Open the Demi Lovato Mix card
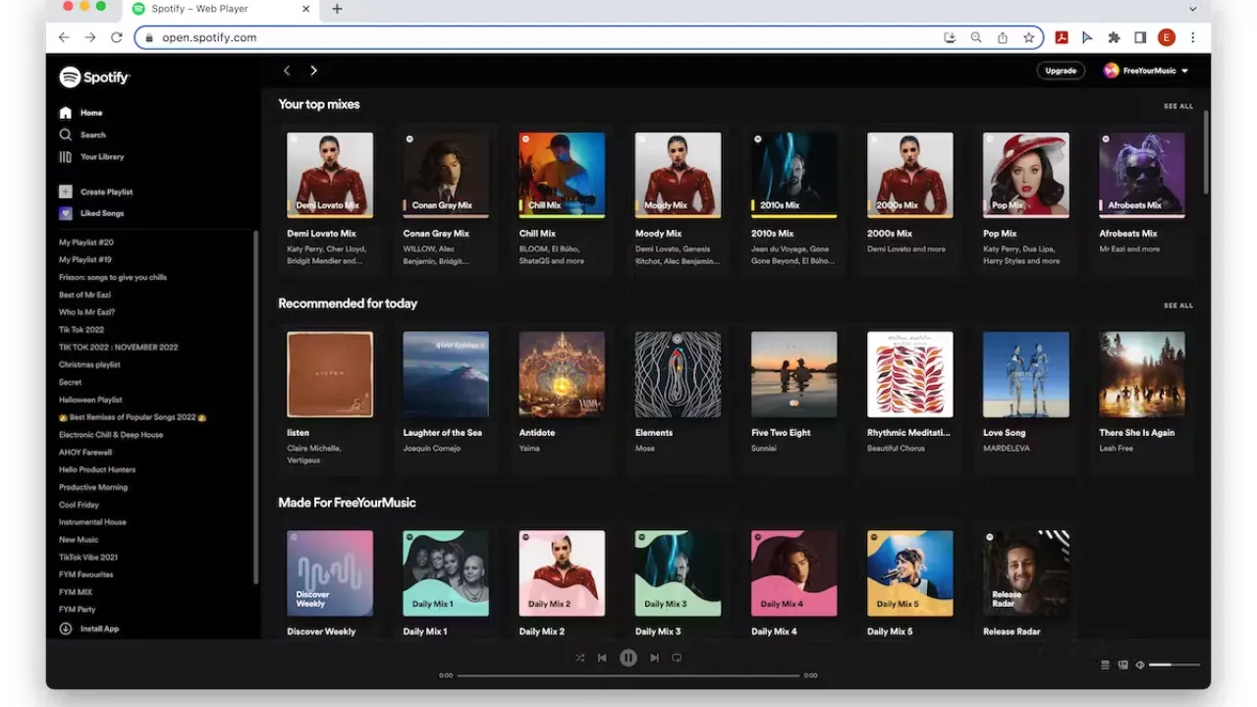 (x=330, y=201)
